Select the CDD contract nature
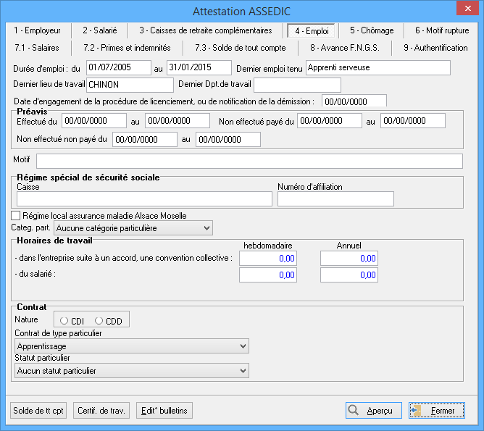This screenshot has width=484, height=431. point(99,321)
